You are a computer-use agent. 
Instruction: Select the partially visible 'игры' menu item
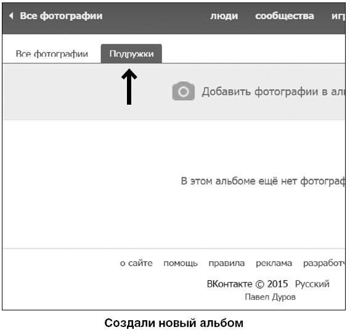pos(338,16)
